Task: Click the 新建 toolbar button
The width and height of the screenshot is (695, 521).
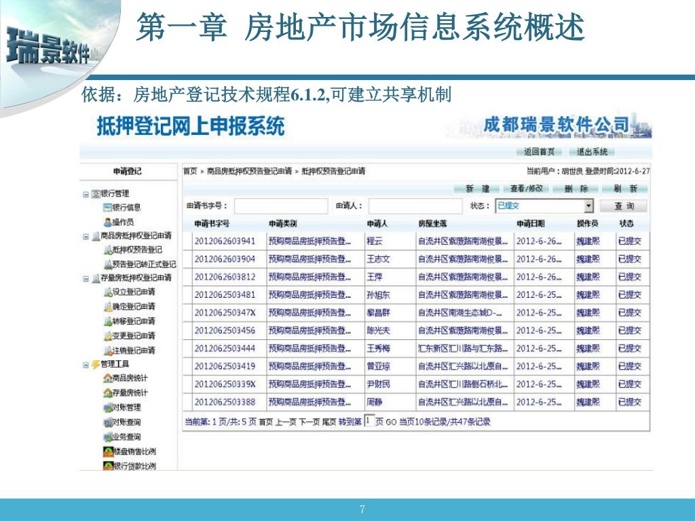Action: 477,189
